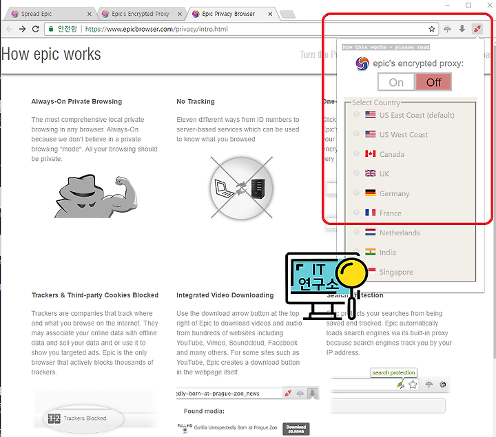Viewport: 496px width, 437px height.
Task: Click 'Trackers & Third-party Cookies Blocked' heading
Action: 95,295
